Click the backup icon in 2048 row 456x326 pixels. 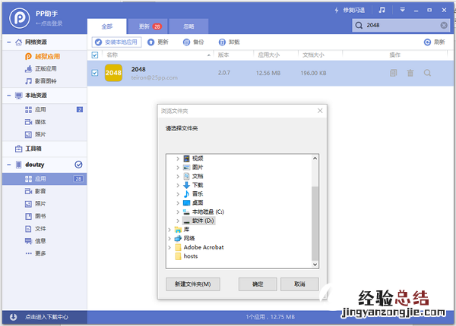click(x=393, y=73)
